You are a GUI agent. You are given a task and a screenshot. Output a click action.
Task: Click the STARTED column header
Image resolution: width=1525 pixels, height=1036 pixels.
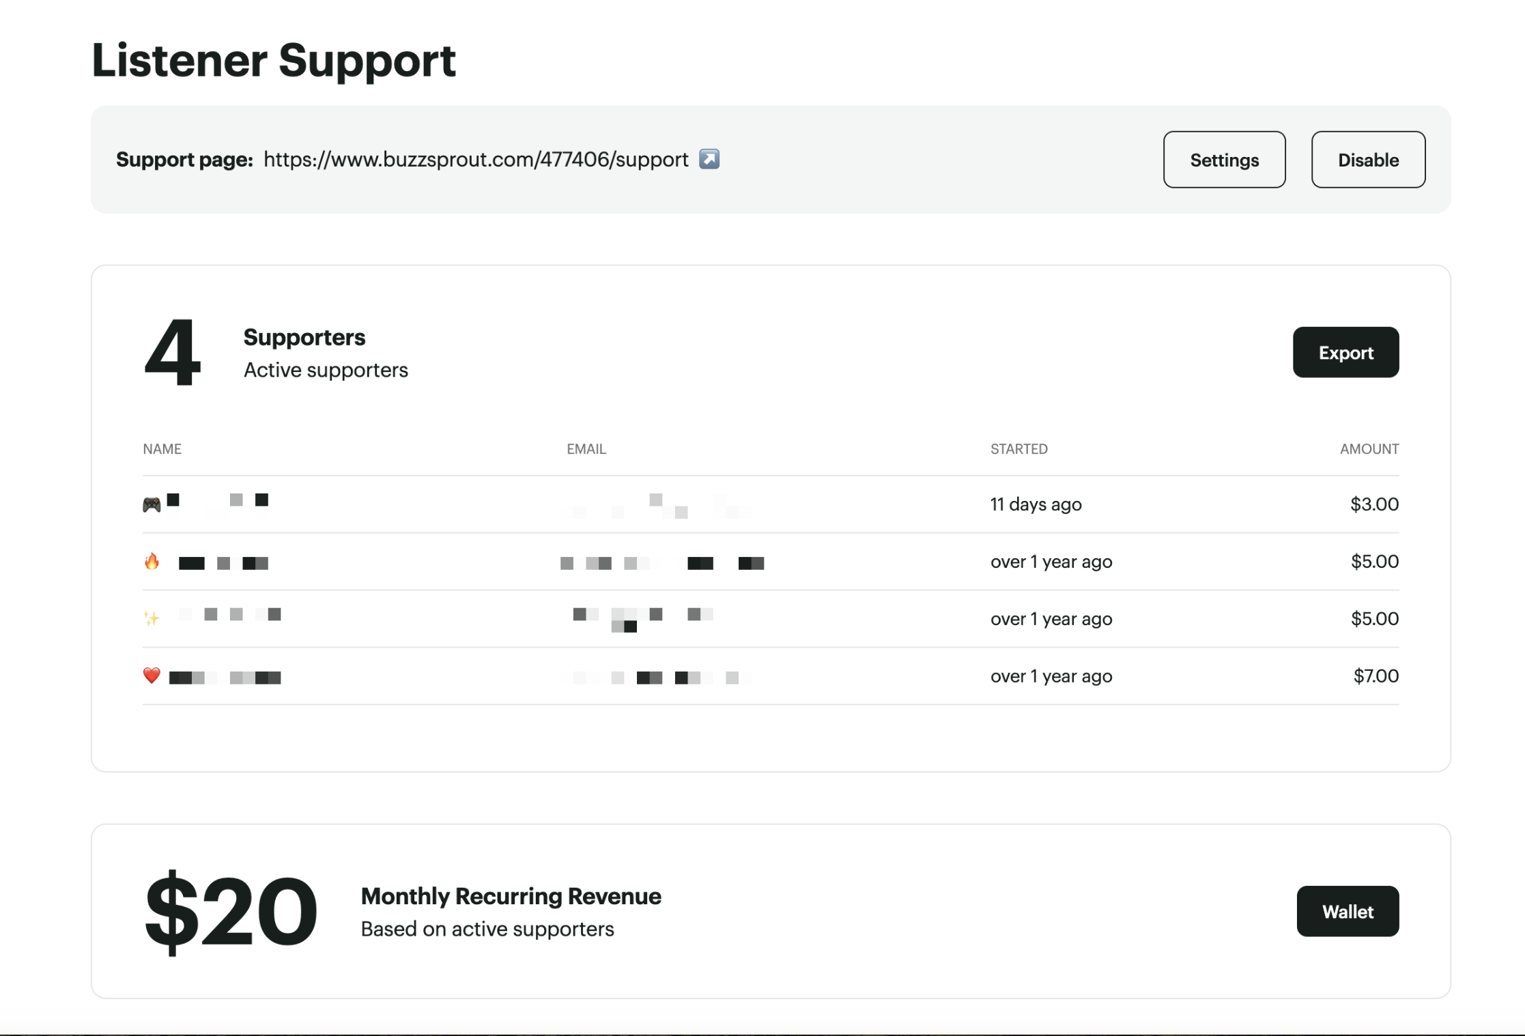point(1018,449)
